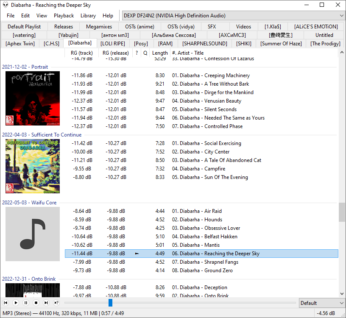Viewport: 346px width, 318px height.
Task: Switch to the [The Prodigy] tab
Action: click(x=325, y=44)
